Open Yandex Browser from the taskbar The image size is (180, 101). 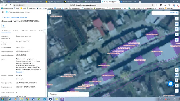click(x=50, y=99)
